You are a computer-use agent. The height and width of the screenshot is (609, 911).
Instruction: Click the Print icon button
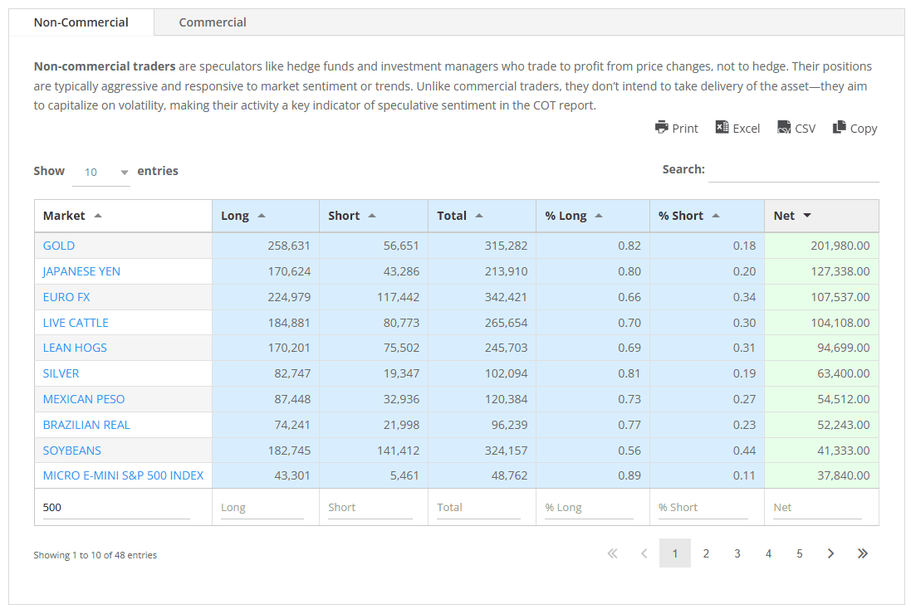coord(676,128)
